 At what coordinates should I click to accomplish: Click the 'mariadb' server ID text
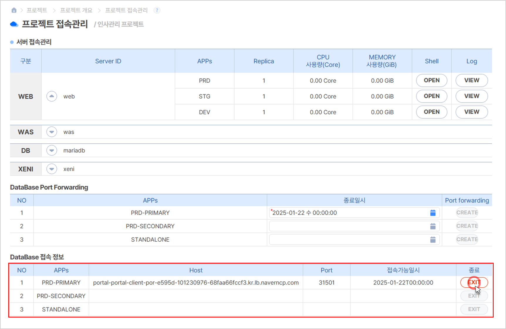coord(74,150)
